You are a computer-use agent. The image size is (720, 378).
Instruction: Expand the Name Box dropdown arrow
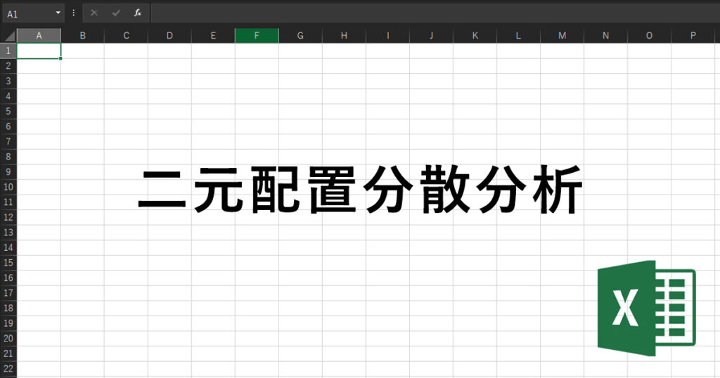tap(58, 13)
